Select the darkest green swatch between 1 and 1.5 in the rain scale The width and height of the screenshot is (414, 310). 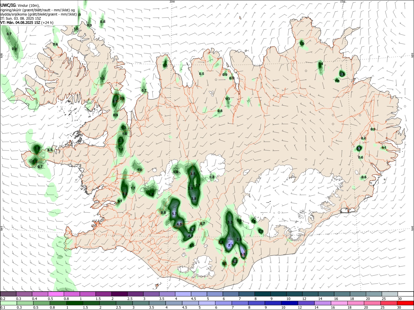pos(74,303)
